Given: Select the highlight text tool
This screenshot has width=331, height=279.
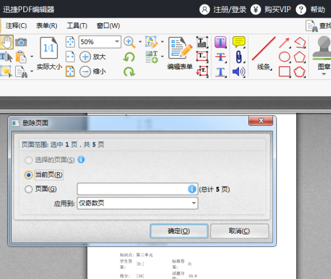Looking at the screenshot, I should coord(220,42).
